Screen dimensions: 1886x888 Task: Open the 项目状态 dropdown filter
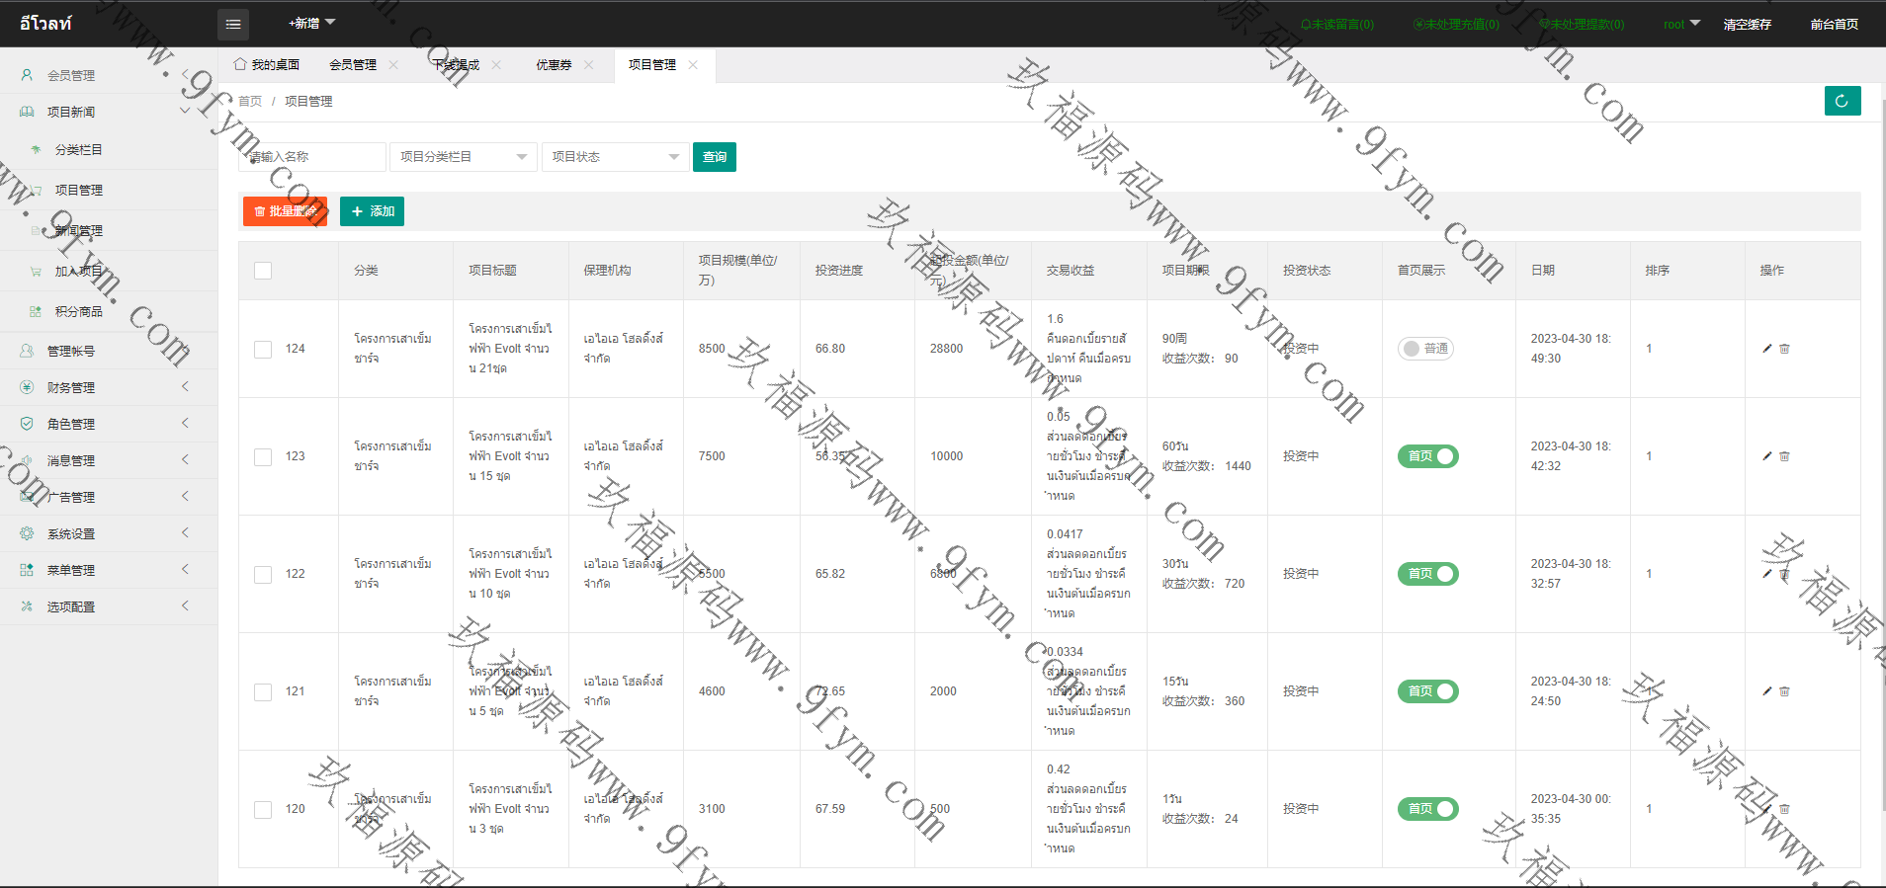615,157
